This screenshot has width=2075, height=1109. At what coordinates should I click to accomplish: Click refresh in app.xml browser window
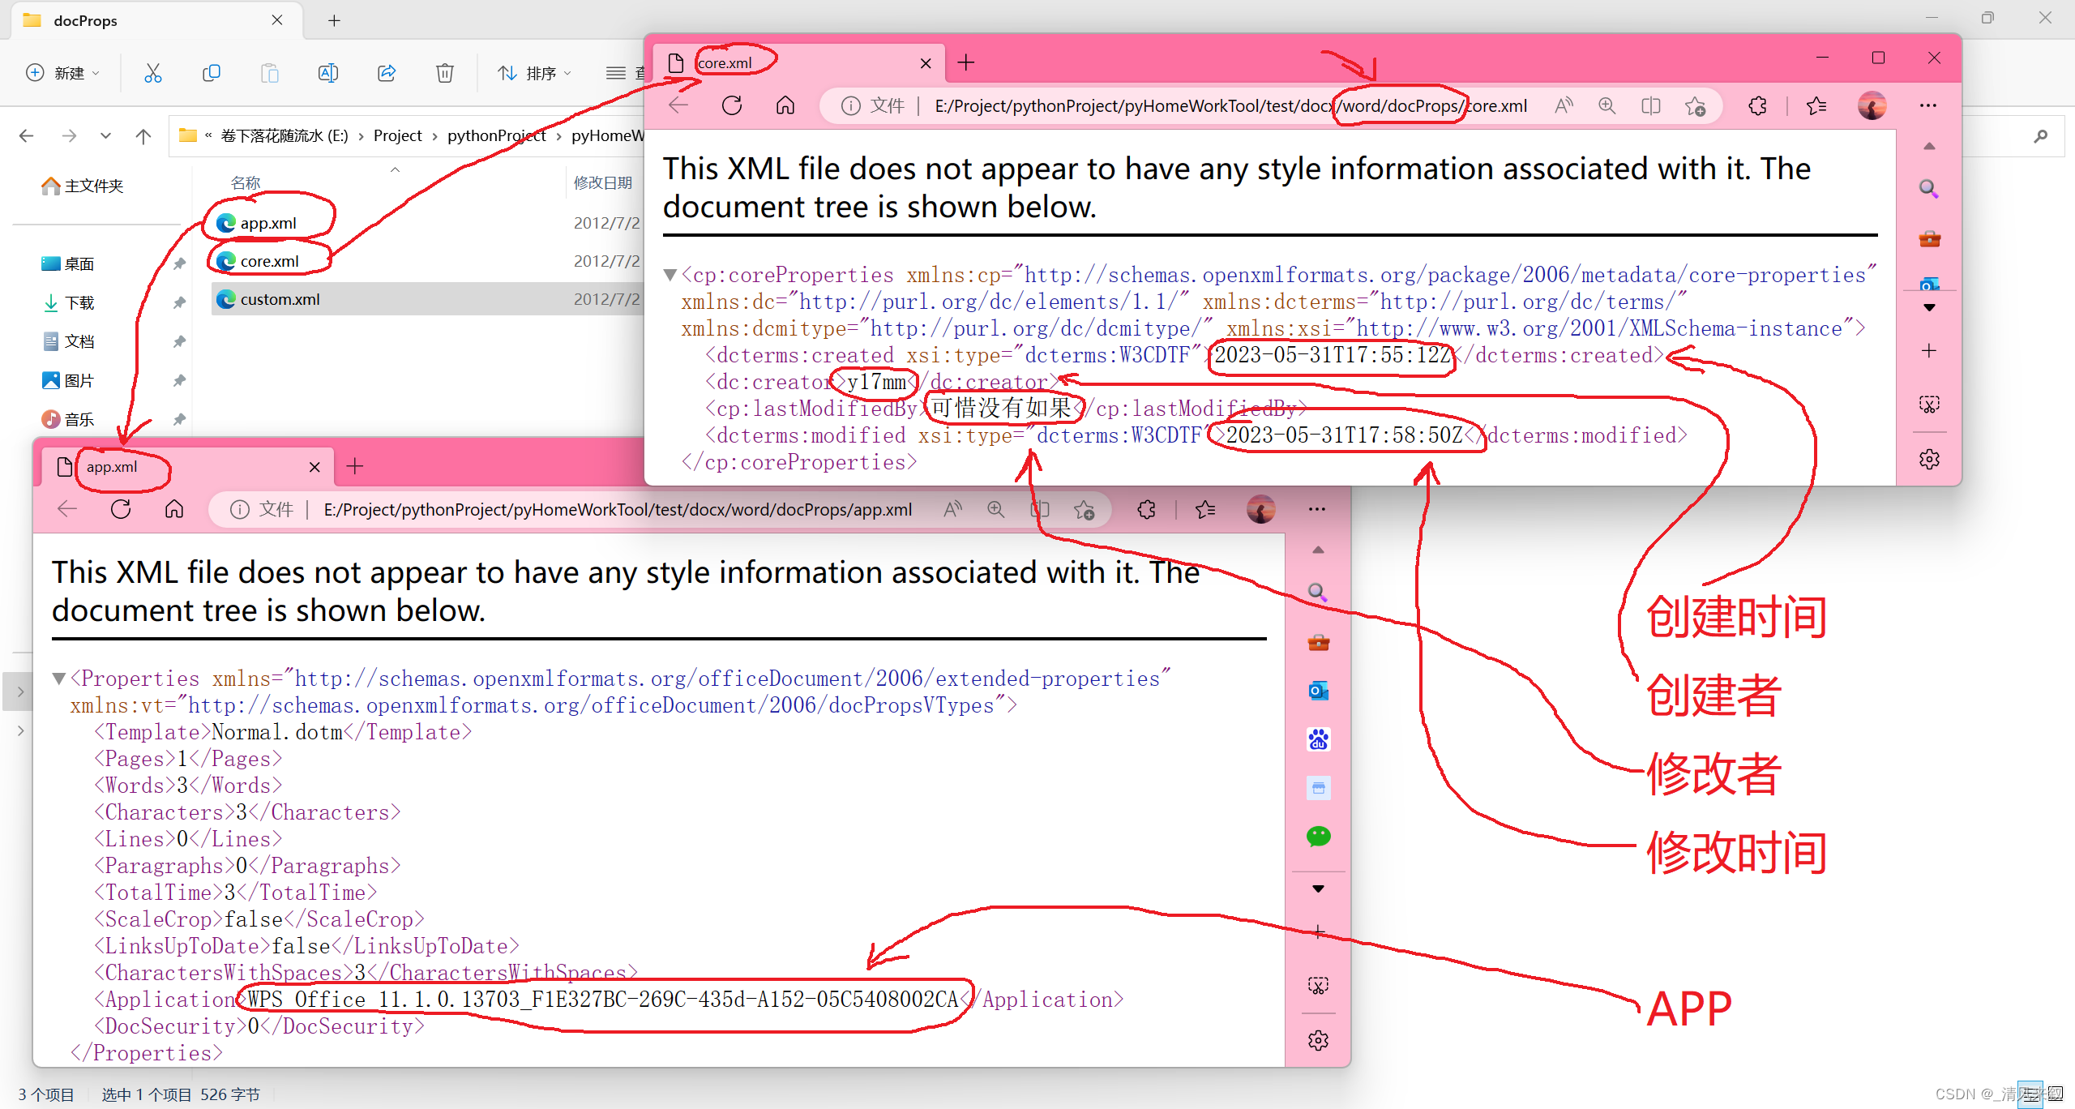click(121, 509)
